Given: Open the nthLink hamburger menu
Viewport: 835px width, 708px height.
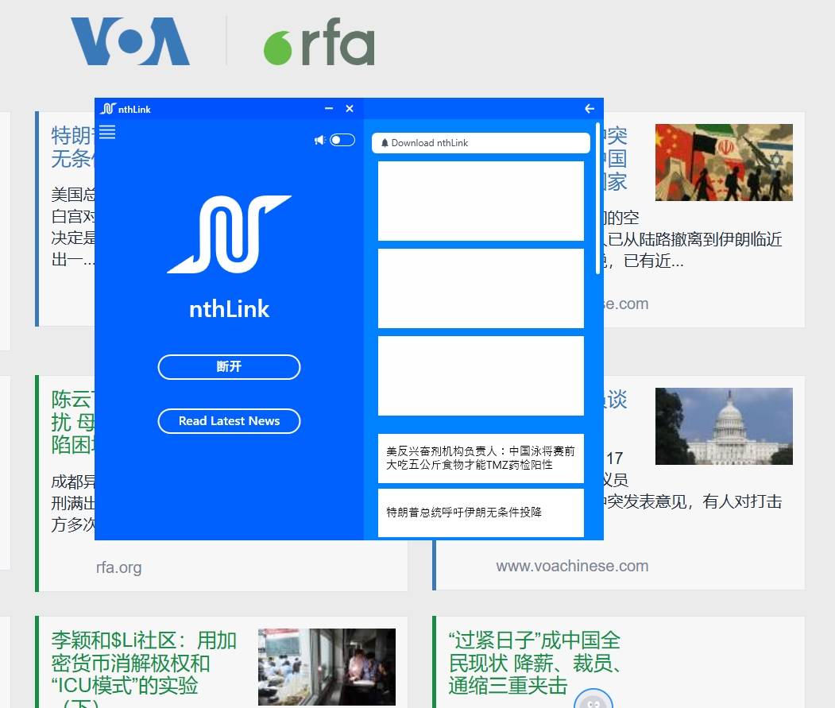Looking at the screenshot, I should pos(107,133).
